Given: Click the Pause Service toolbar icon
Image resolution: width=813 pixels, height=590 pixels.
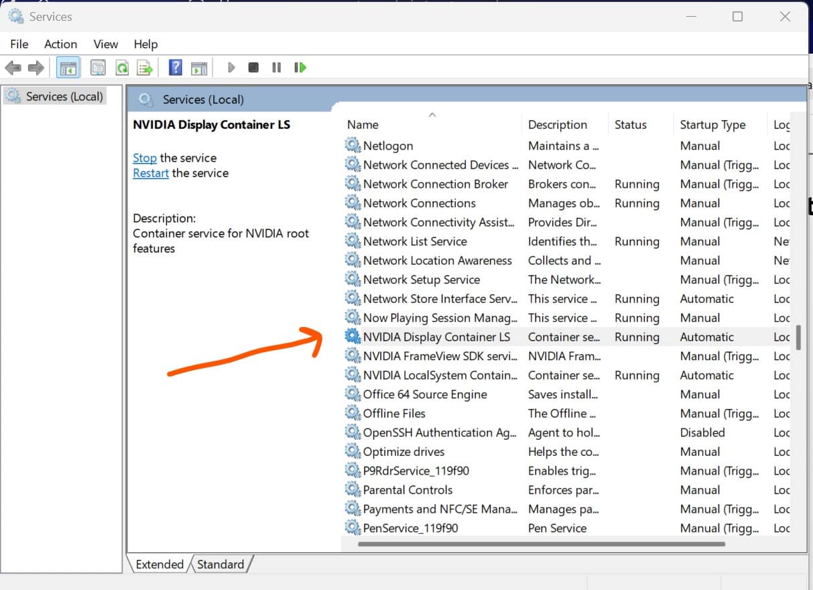Looking at the screenshot, I should pyautogui.click(x=277, y=67).
